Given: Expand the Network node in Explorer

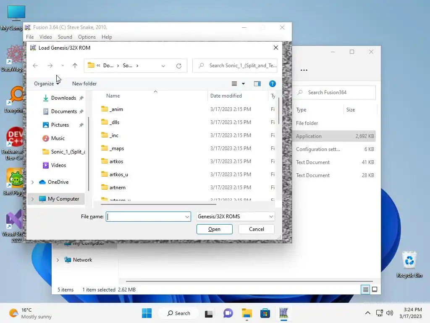Looking at the screenshot, I should 58,260.
